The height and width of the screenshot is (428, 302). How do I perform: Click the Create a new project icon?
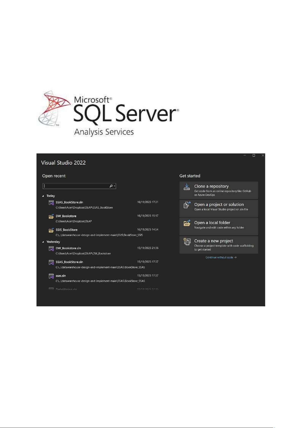[187, 241]
